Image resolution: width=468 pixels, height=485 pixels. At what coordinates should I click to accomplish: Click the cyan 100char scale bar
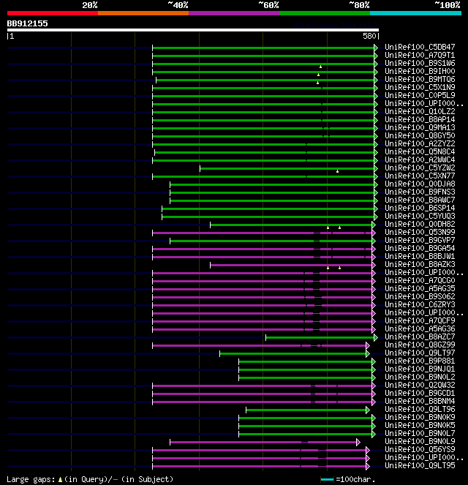pyautogui.click(x=327, y=480)
